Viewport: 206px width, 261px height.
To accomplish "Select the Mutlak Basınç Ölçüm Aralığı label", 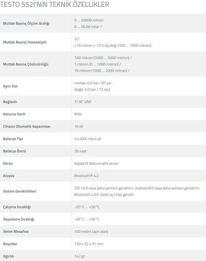I will [26, 23].
